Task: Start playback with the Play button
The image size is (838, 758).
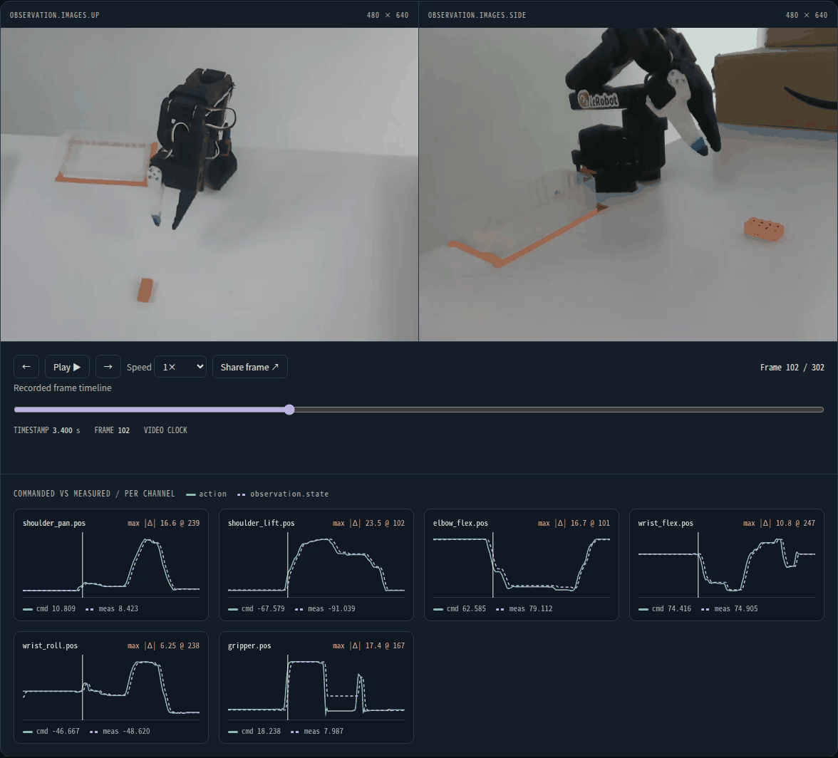Action: (x=67, y=367)
